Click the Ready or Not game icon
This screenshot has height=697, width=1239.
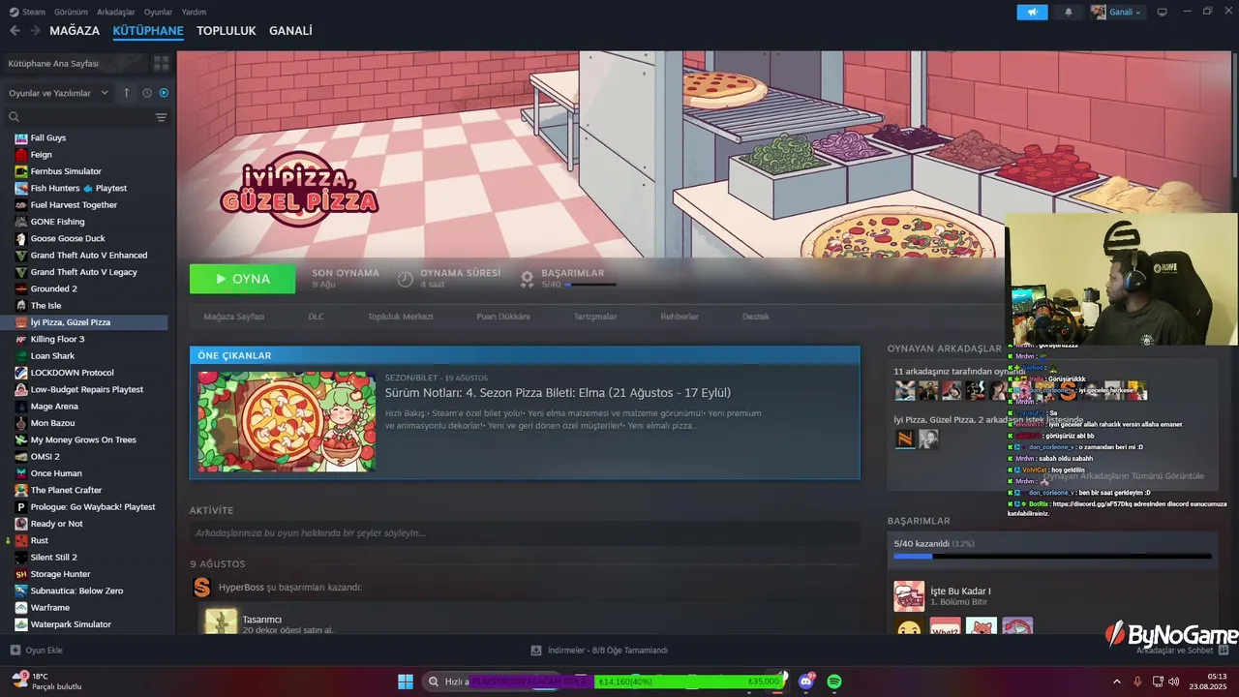(21, 524)
